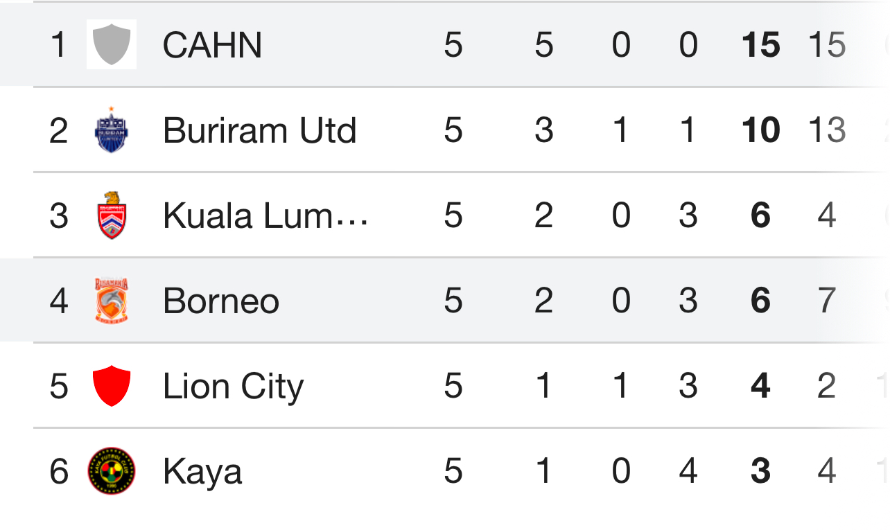Open the CAHN team page
890x530 pixels.
(212, 45)
